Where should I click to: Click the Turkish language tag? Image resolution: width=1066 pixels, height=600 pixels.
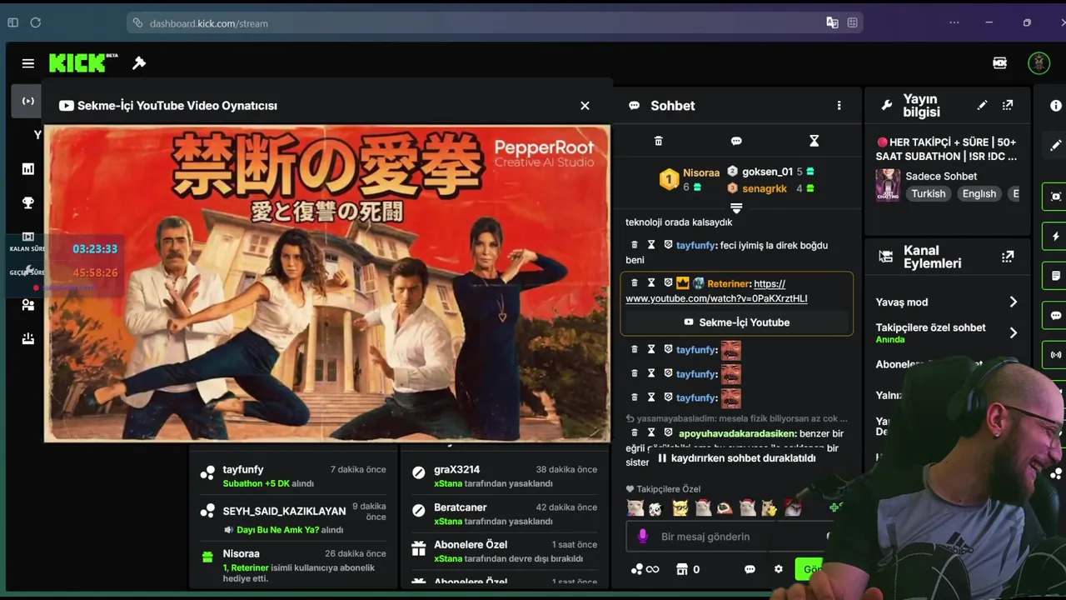(928, 193)
